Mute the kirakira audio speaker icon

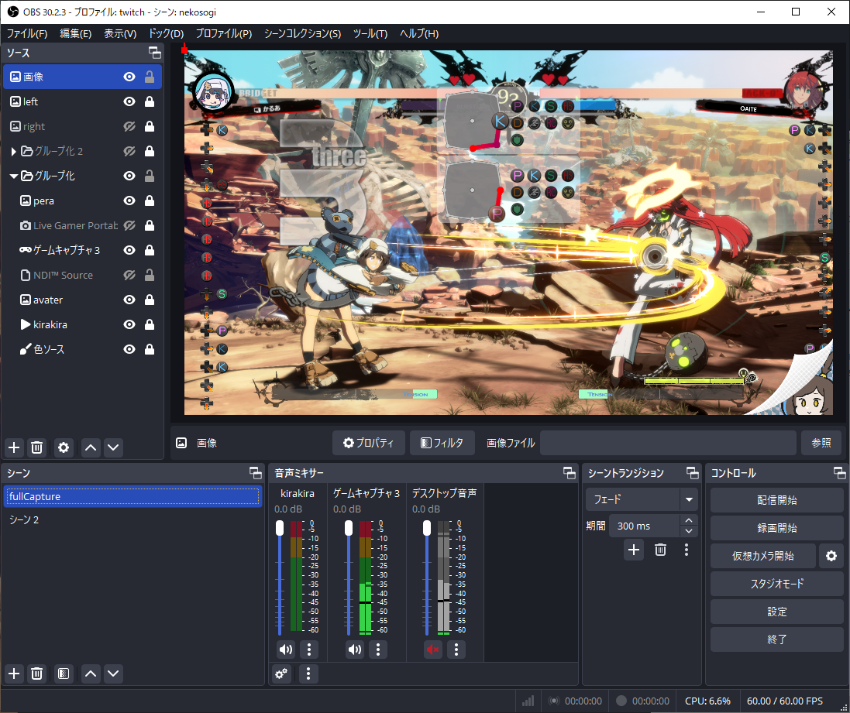click(x=286, y=650)
